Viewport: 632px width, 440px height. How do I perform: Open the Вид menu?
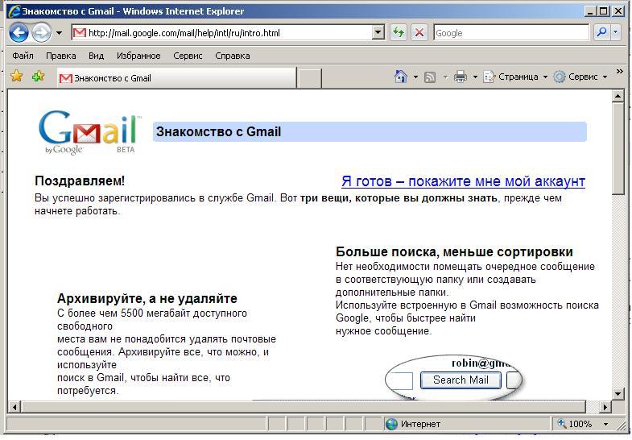point(96,56)
